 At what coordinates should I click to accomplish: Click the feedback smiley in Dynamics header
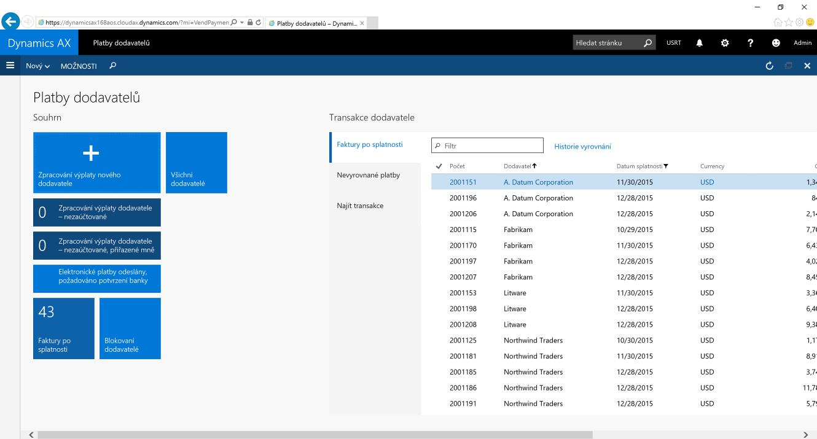[776, 43]
